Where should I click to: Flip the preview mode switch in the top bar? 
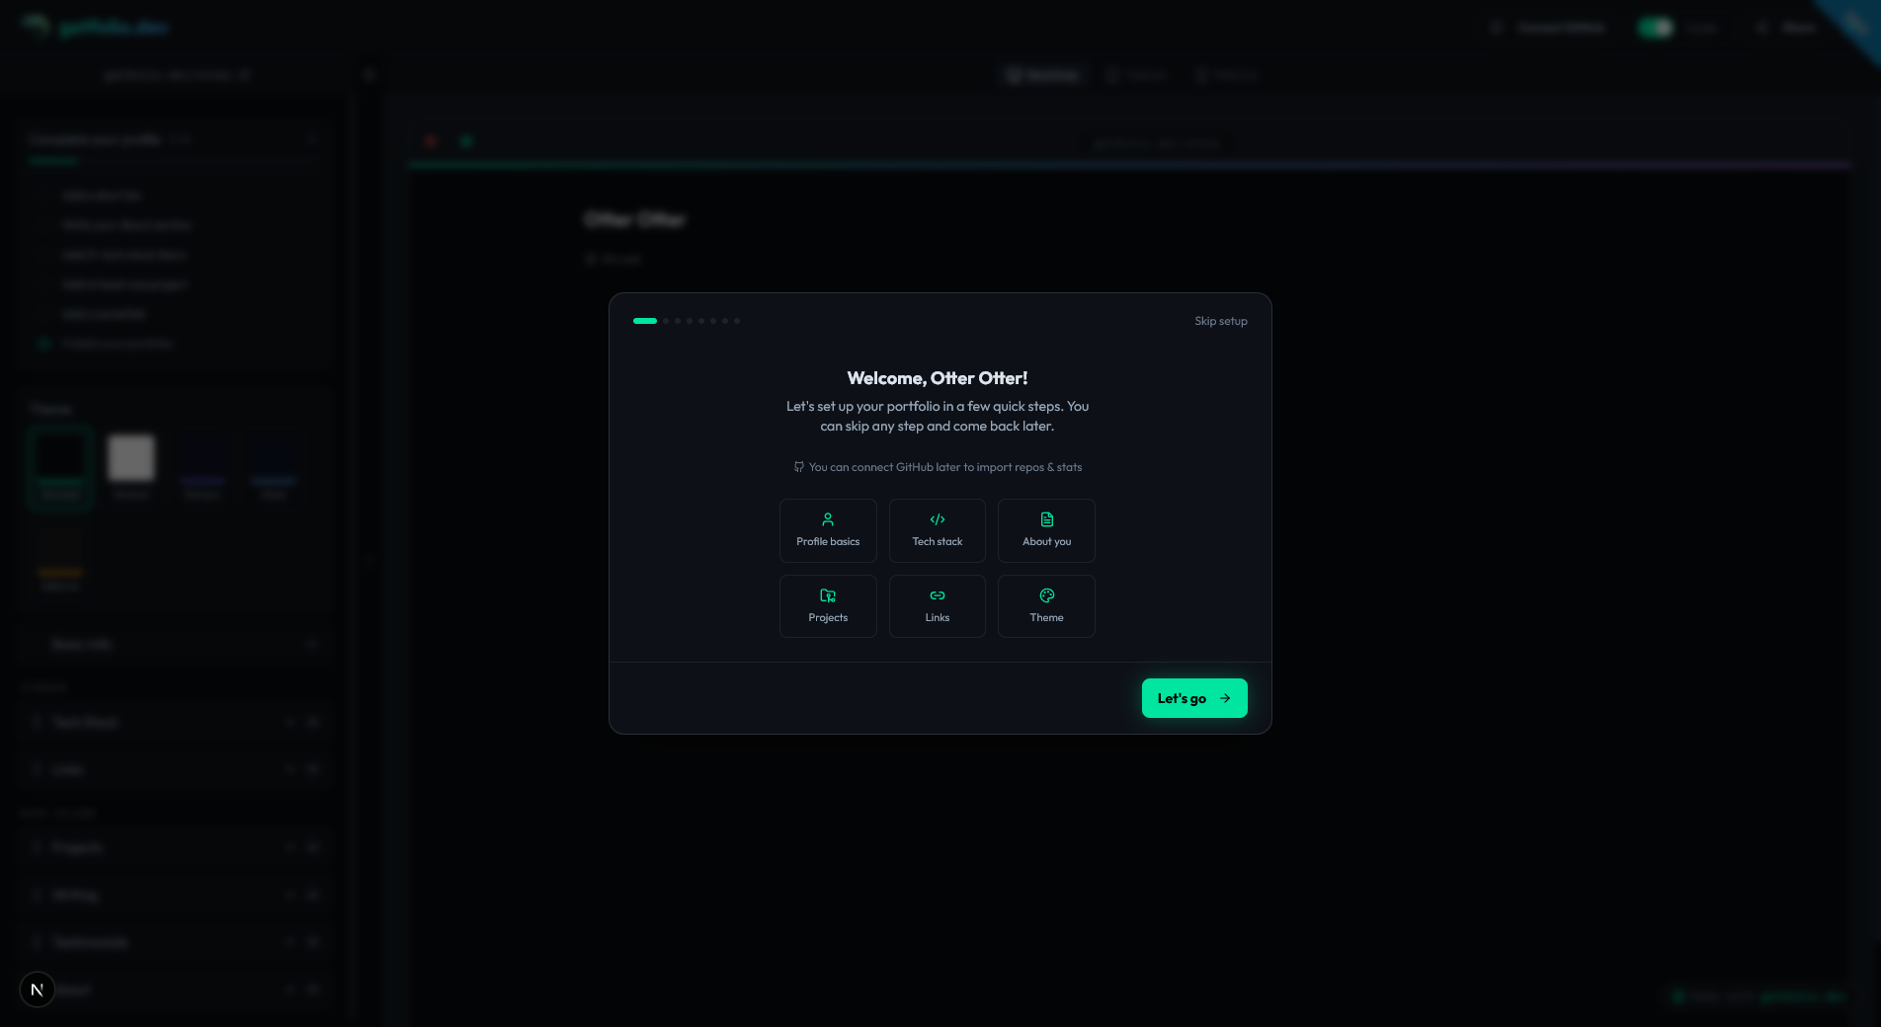[1656, 28]
